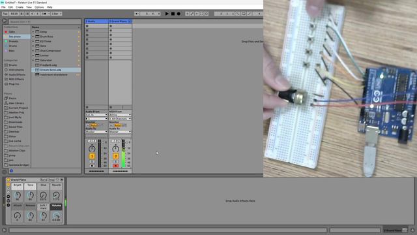417x235 pixels.
Task: Open the Grand Piano track header dropdown arrow
Action: coord(130,21)
